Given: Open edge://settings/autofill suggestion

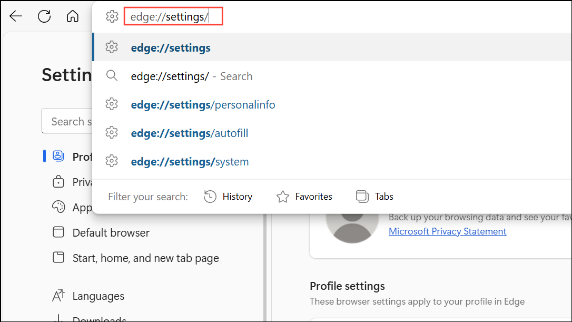Looking at the screenshot, I should (332, 133).
